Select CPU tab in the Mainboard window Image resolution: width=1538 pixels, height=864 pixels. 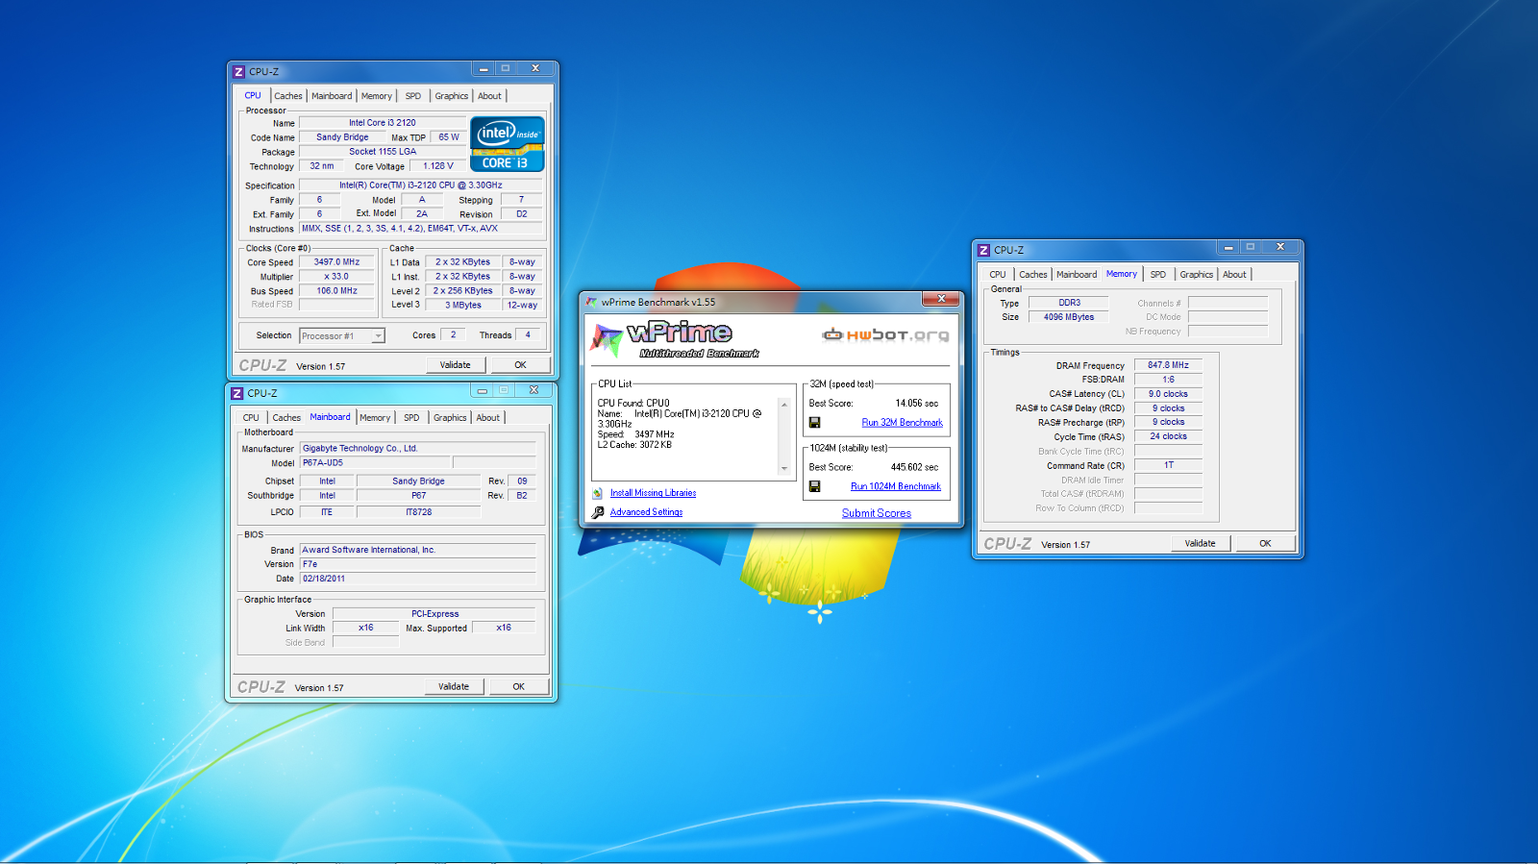click(x=251, y=418)
